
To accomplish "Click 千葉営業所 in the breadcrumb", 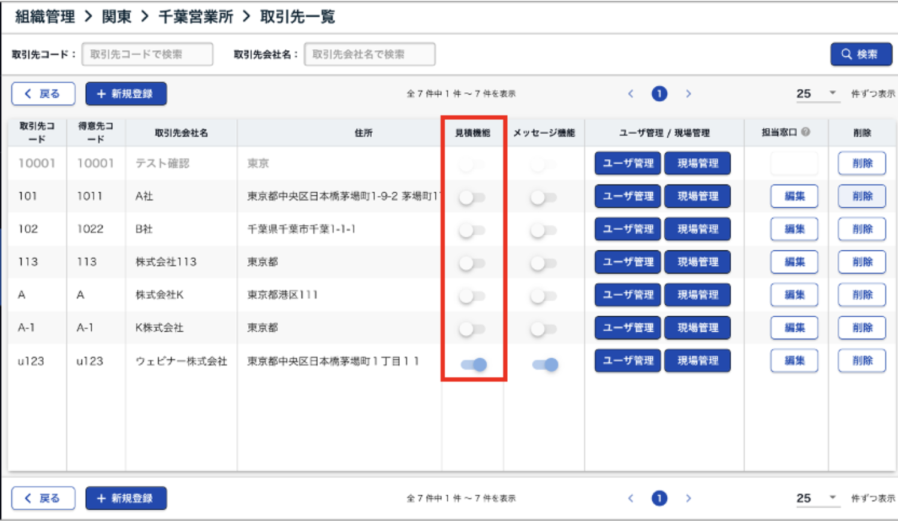I will click(x=195, y=17).
